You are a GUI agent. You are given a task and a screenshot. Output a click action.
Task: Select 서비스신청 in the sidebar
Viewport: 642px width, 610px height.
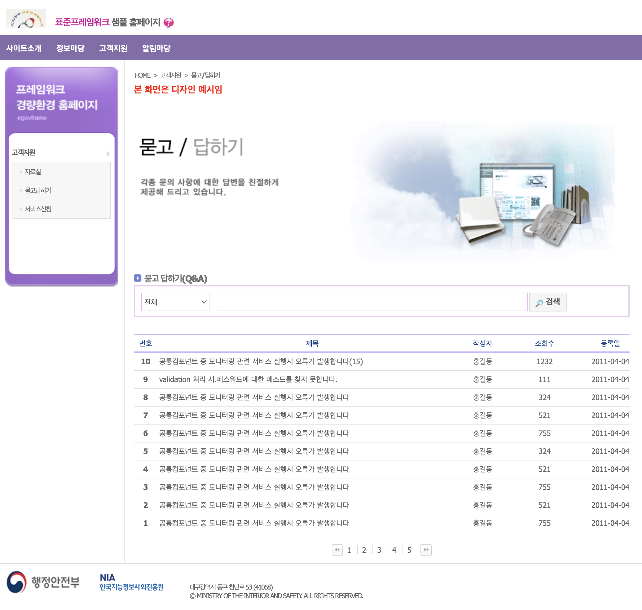[38, 209]
